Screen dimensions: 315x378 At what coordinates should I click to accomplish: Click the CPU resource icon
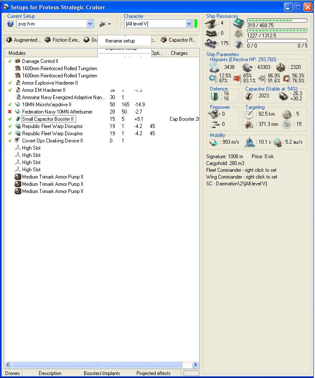238,23
